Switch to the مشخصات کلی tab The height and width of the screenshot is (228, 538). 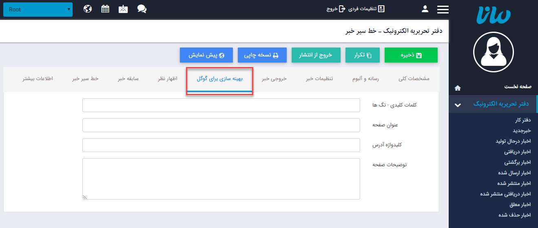414,79
